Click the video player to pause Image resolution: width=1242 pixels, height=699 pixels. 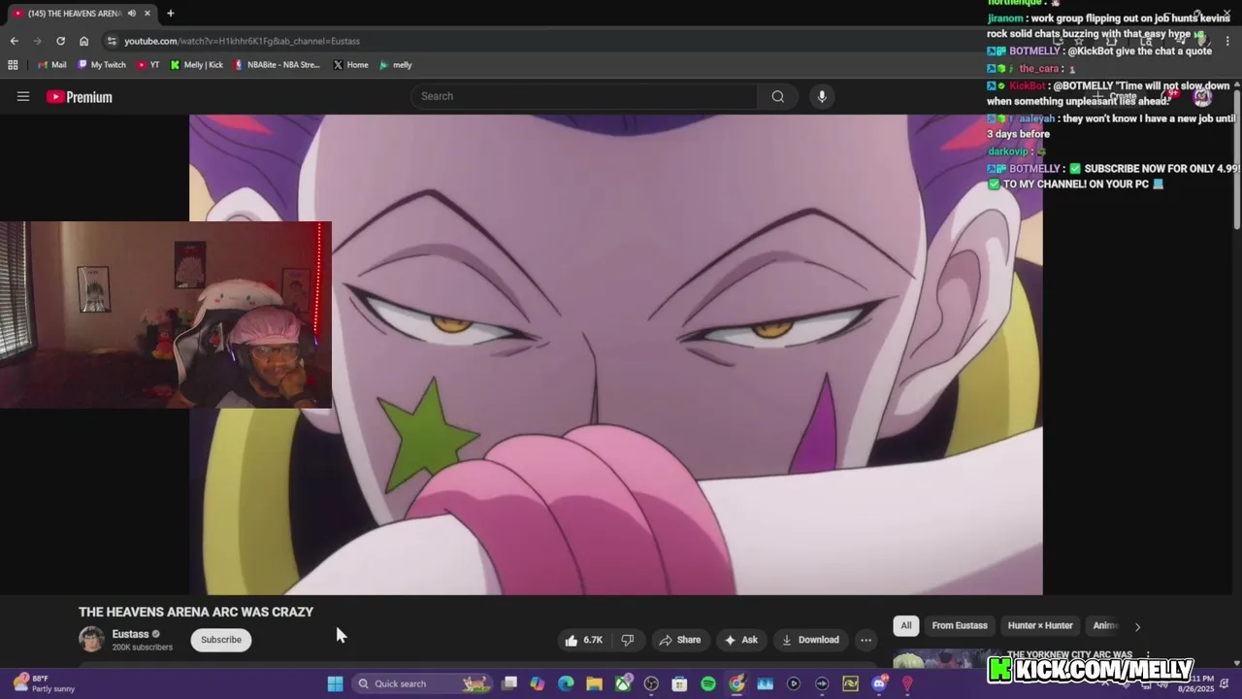616,354
